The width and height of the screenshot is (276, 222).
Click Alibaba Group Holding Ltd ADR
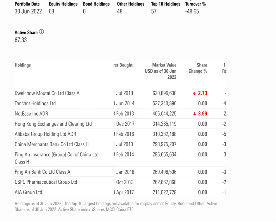coord(45,134)
